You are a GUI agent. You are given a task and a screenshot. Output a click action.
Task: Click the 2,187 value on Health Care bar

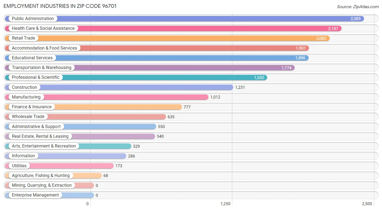[333, 29]
